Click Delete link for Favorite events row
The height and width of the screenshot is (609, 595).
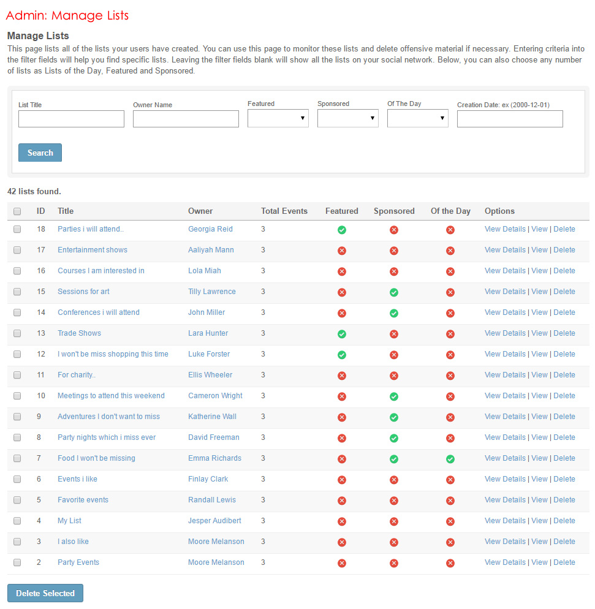[564, 500]
